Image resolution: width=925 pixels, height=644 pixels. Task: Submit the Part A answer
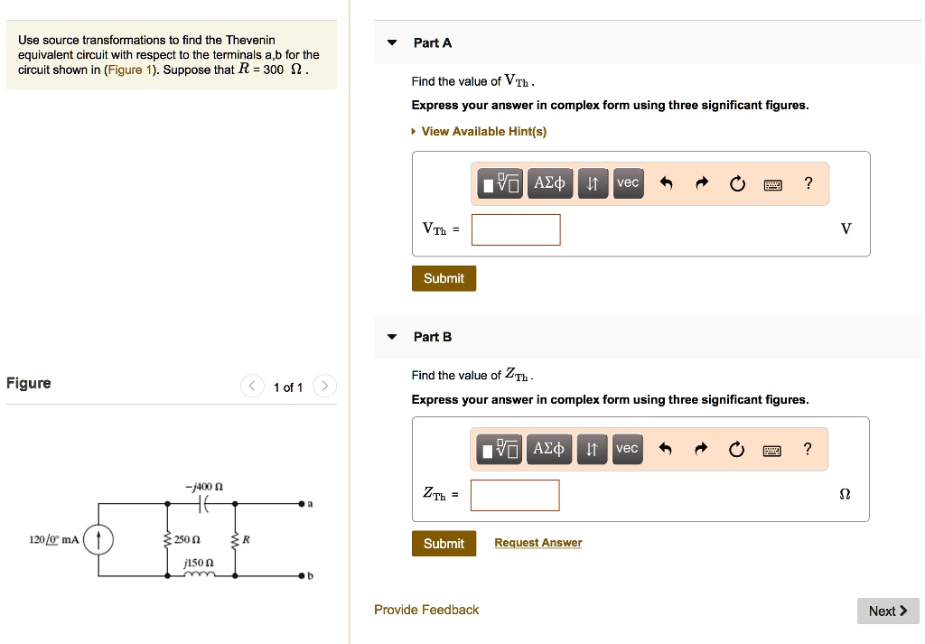click(x=444, y=278)
